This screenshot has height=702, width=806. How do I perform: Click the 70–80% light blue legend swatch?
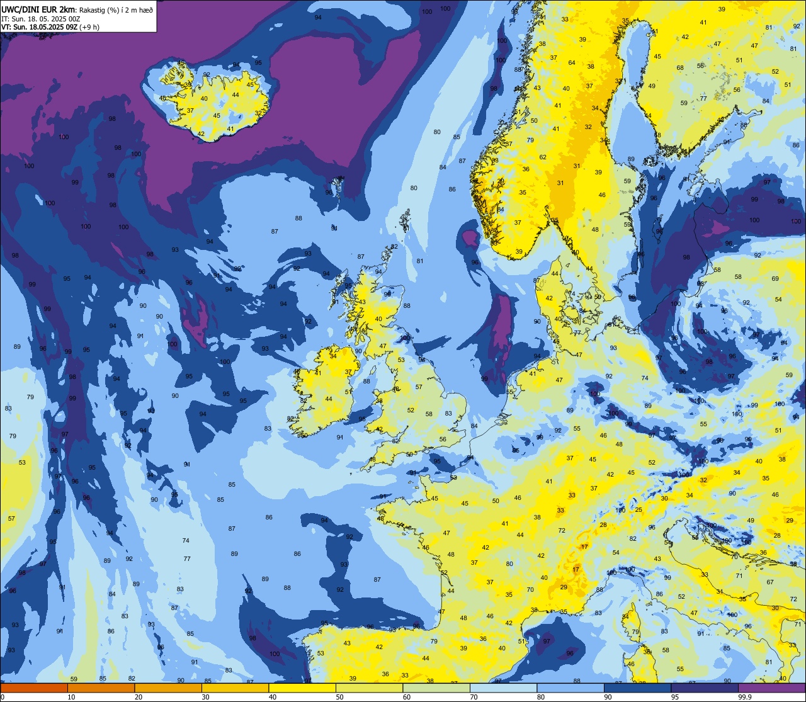click(x=503, y=688)
